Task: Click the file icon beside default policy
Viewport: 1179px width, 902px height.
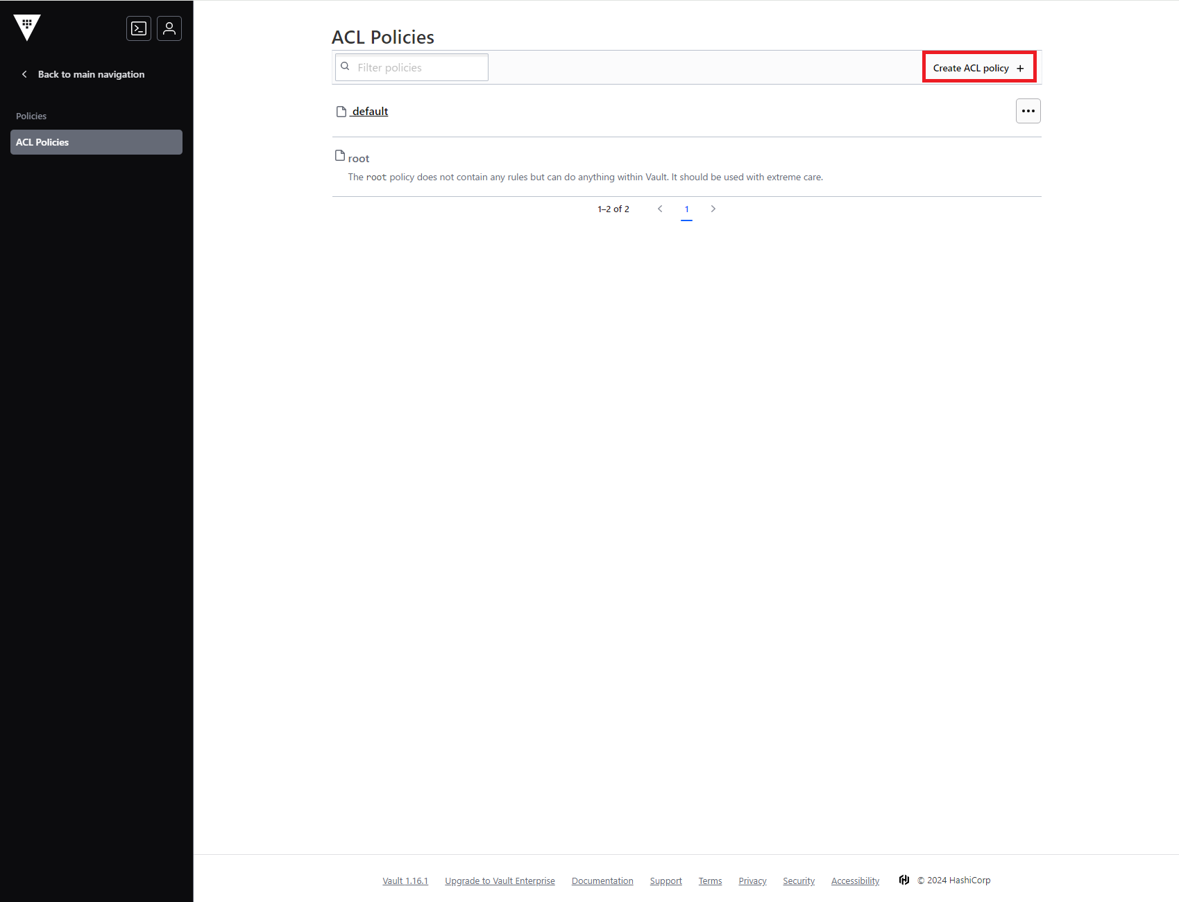Action: (341, 112)
